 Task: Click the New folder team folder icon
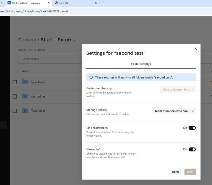coord(25,82)
